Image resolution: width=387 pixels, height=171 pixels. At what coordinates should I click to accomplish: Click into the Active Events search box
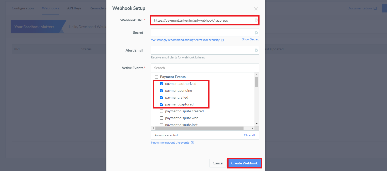pyautogui.click(x=205, y=68)
